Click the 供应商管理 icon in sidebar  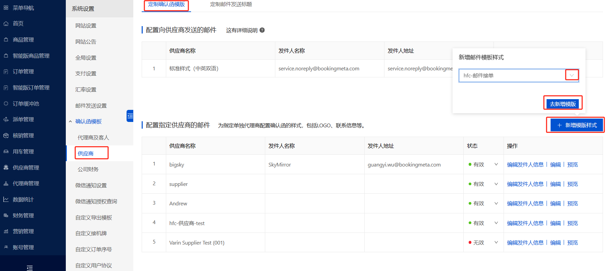6,167
